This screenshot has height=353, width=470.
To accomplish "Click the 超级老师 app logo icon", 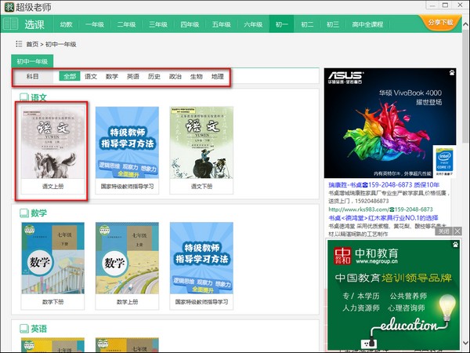I will coord(9,7).
